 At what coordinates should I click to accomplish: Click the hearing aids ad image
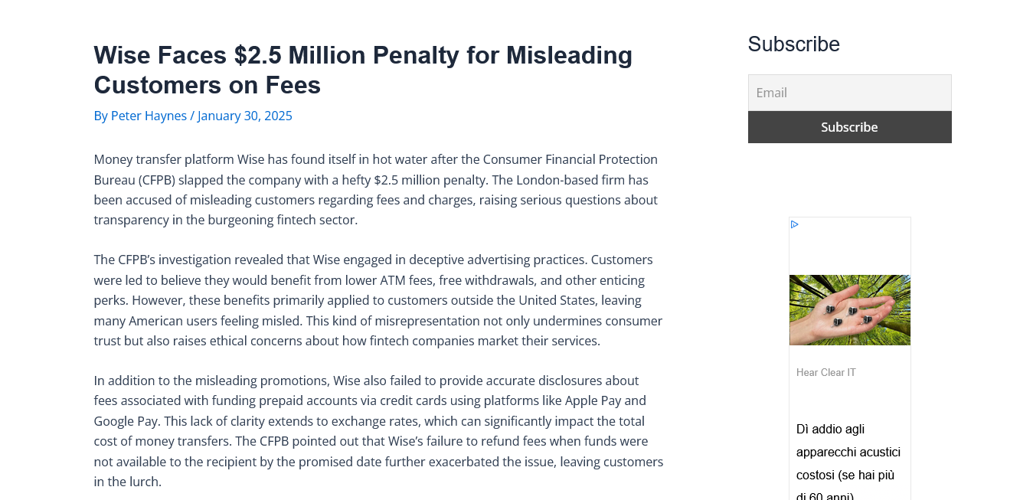point(849,310)
